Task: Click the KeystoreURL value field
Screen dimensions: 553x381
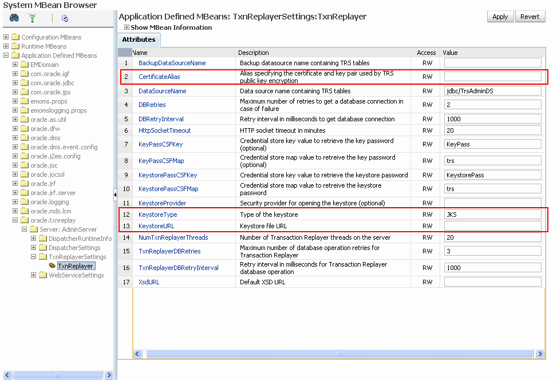Action: pyautogui.click(x=492, y=226)
